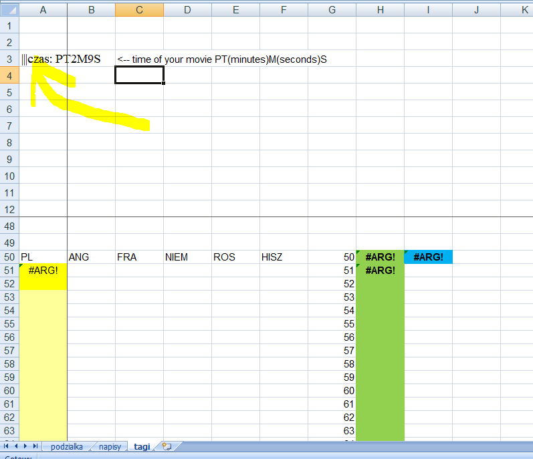533x459 pixels.
Task: Insert a new worksheet via tab icon
Action: click(167, 446)
